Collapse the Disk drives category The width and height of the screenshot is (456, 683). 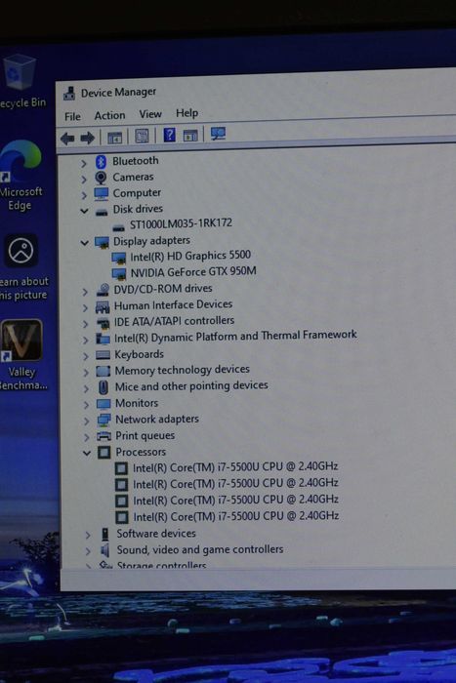coord(84,211)
